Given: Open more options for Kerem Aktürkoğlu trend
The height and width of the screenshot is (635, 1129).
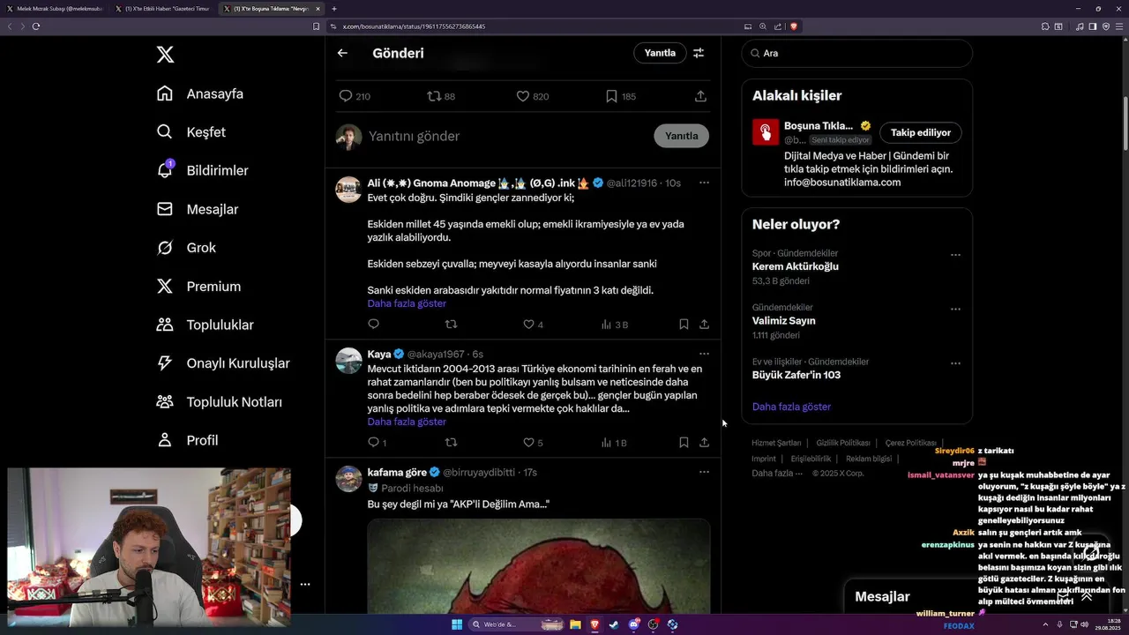Looking at the screenshot, I should point(955,255).
